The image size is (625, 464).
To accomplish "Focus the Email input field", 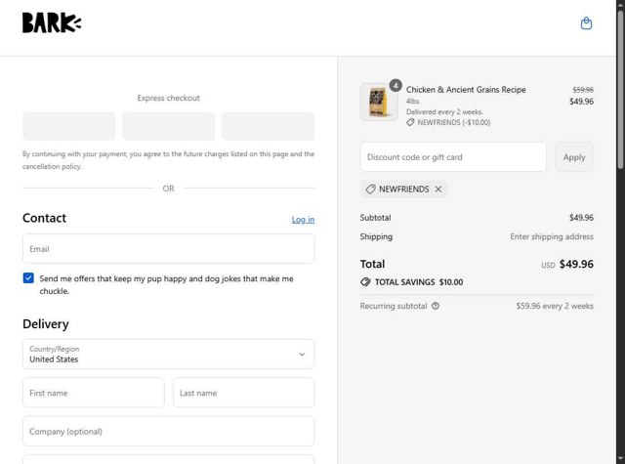I will pyautogui.click(x=168, y=249).
